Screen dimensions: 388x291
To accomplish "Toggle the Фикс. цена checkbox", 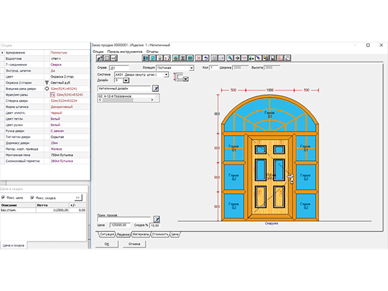I will (4, 197).
